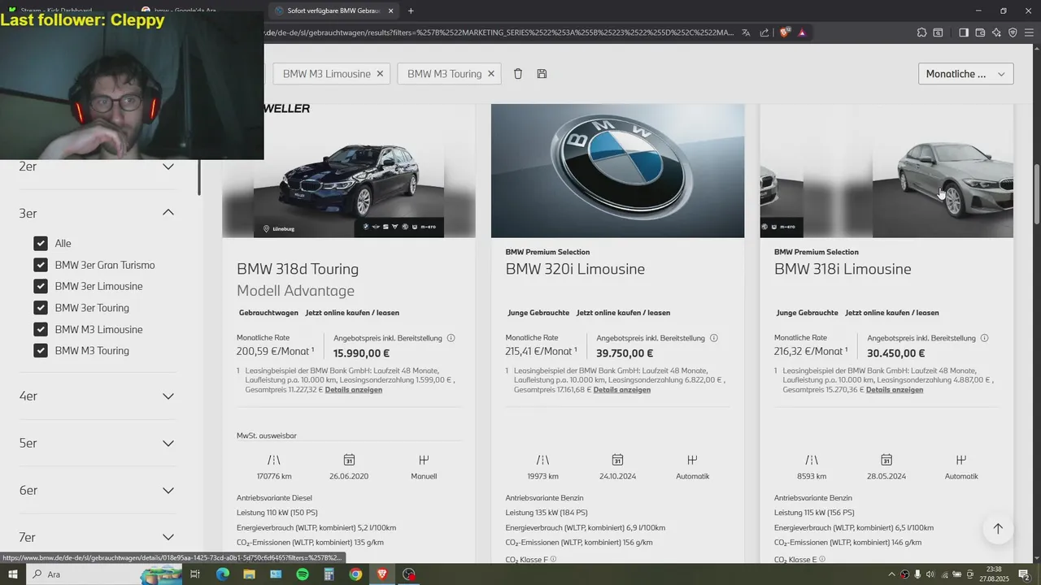Open the Leo AI sparkle icon
The height and width of the screenshot is (585, 1041).
[x=996, y=32]
